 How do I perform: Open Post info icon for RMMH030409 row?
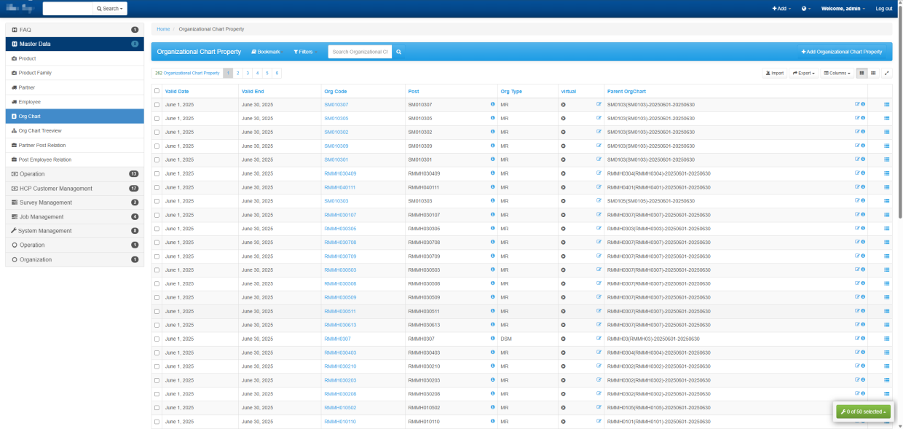click(492, 173)
